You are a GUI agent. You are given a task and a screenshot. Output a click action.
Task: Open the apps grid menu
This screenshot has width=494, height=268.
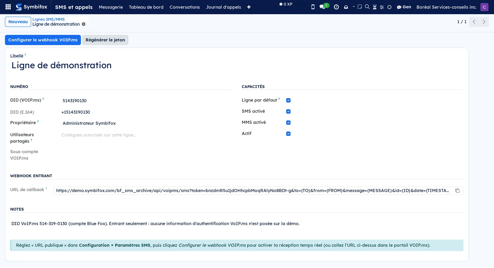[8, 7]
